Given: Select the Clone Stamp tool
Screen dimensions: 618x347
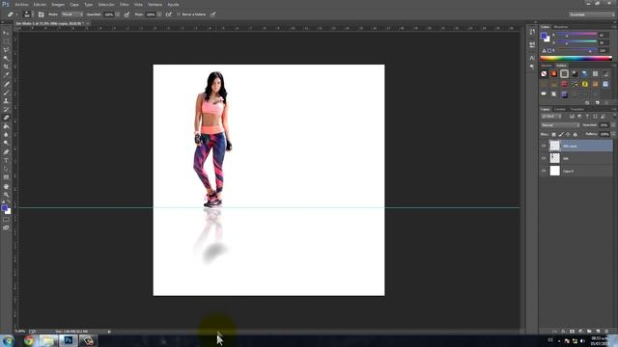Looking at the screenshot, I should point(6,100).
